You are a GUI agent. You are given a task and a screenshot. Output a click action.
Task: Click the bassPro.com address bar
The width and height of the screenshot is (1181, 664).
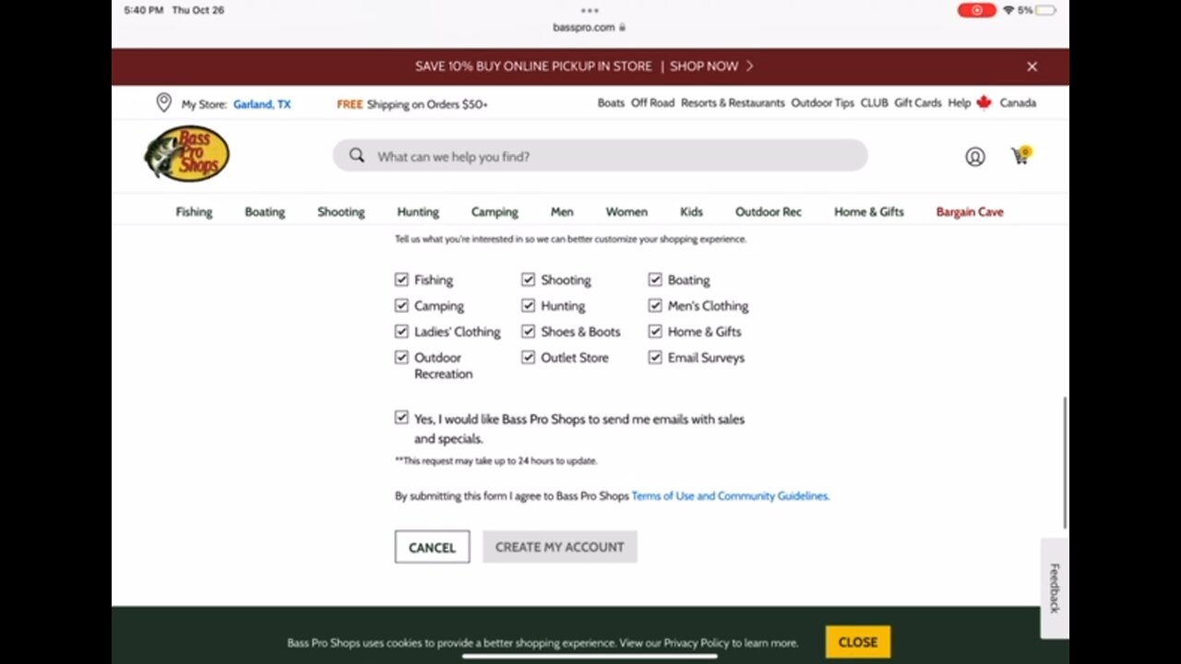[x=590, y=28]
